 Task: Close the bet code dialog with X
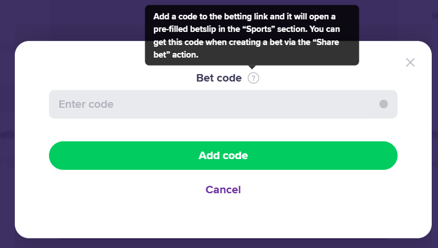coord(410,62)
